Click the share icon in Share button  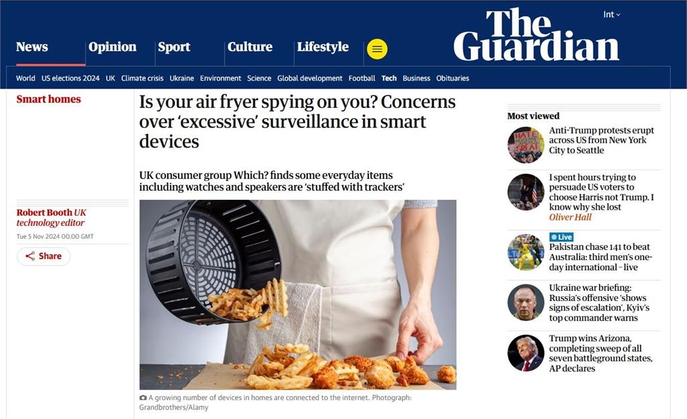point(30,256)
